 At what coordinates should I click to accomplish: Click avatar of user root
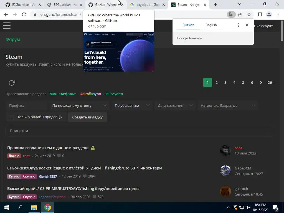point(225,151)
